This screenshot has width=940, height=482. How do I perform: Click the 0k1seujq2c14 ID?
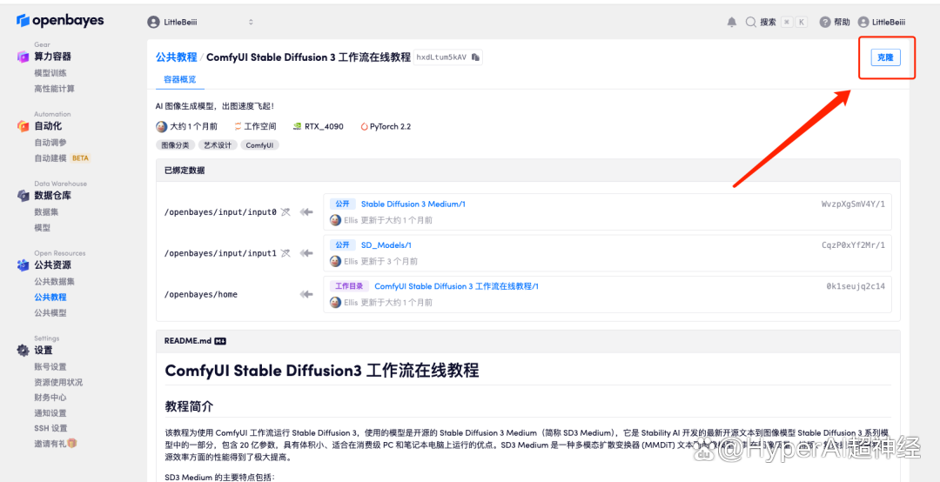856,286
